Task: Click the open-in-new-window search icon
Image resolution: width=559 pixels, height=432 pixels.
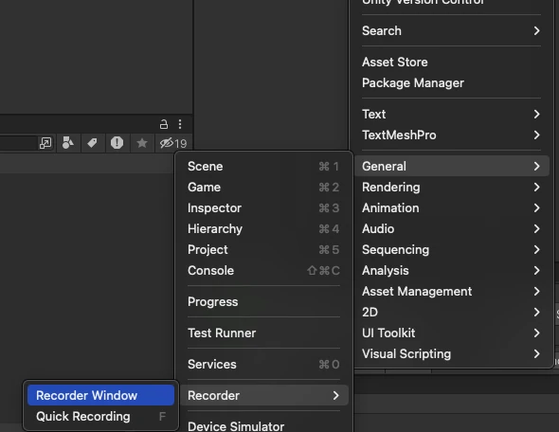Action: (45, 143)
